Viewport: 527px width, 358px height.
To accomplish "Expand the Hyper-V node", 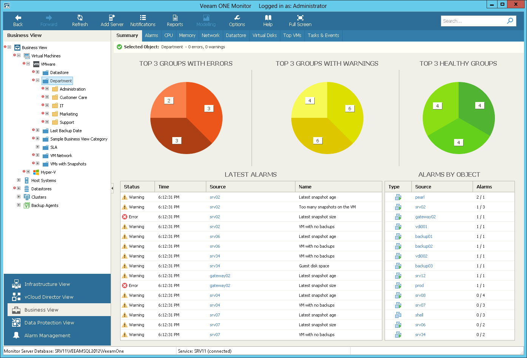I will (x=28, y=172).
